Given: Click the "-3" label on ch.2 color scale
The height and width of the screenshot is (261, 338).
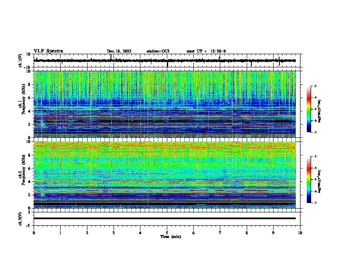Looking at the screenshot, I should [315, 157].
